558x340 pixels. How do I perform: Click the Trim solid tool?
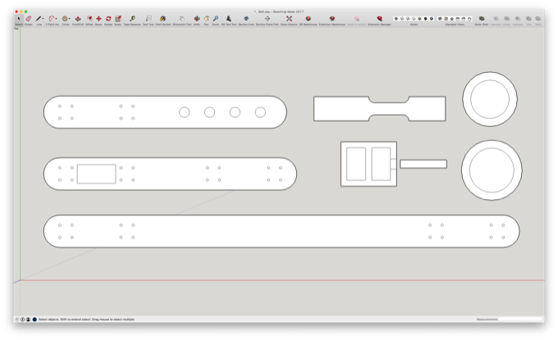click(528, 20)
